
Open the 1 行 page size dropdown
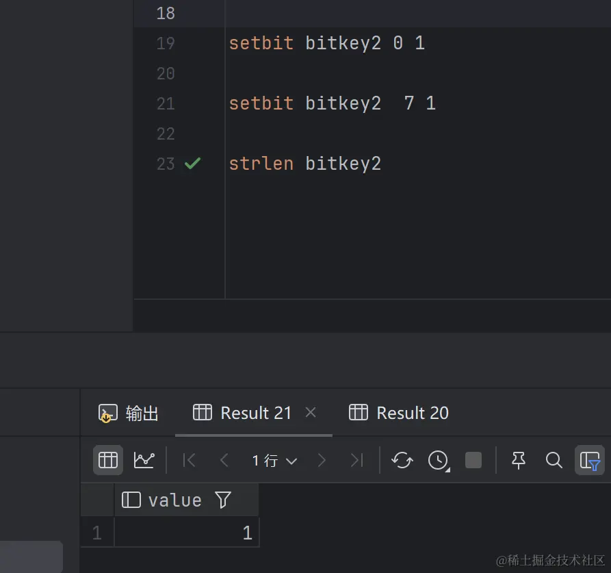(274, 460)
